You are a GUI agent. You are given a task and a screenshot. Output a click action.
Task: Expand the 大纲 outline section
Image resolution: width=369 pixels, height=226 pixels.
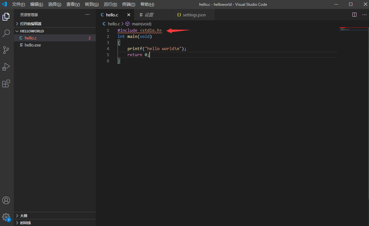coord(54,216)
